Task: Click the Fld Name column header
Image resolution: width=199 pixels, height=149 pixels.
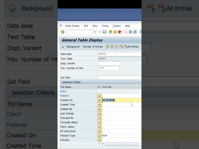Action: coord(79,87)
